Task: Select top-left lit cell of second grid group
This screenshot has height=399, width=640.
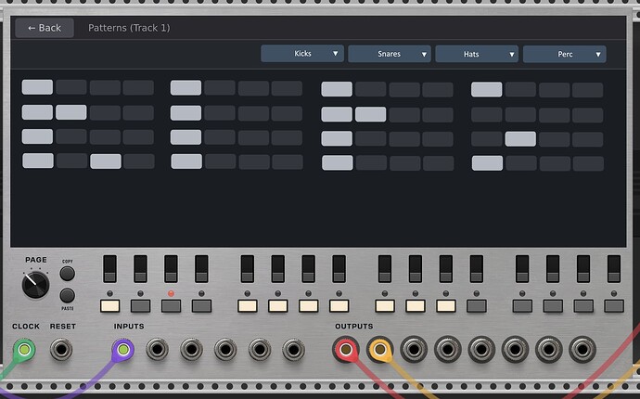Action: (186, 88)
